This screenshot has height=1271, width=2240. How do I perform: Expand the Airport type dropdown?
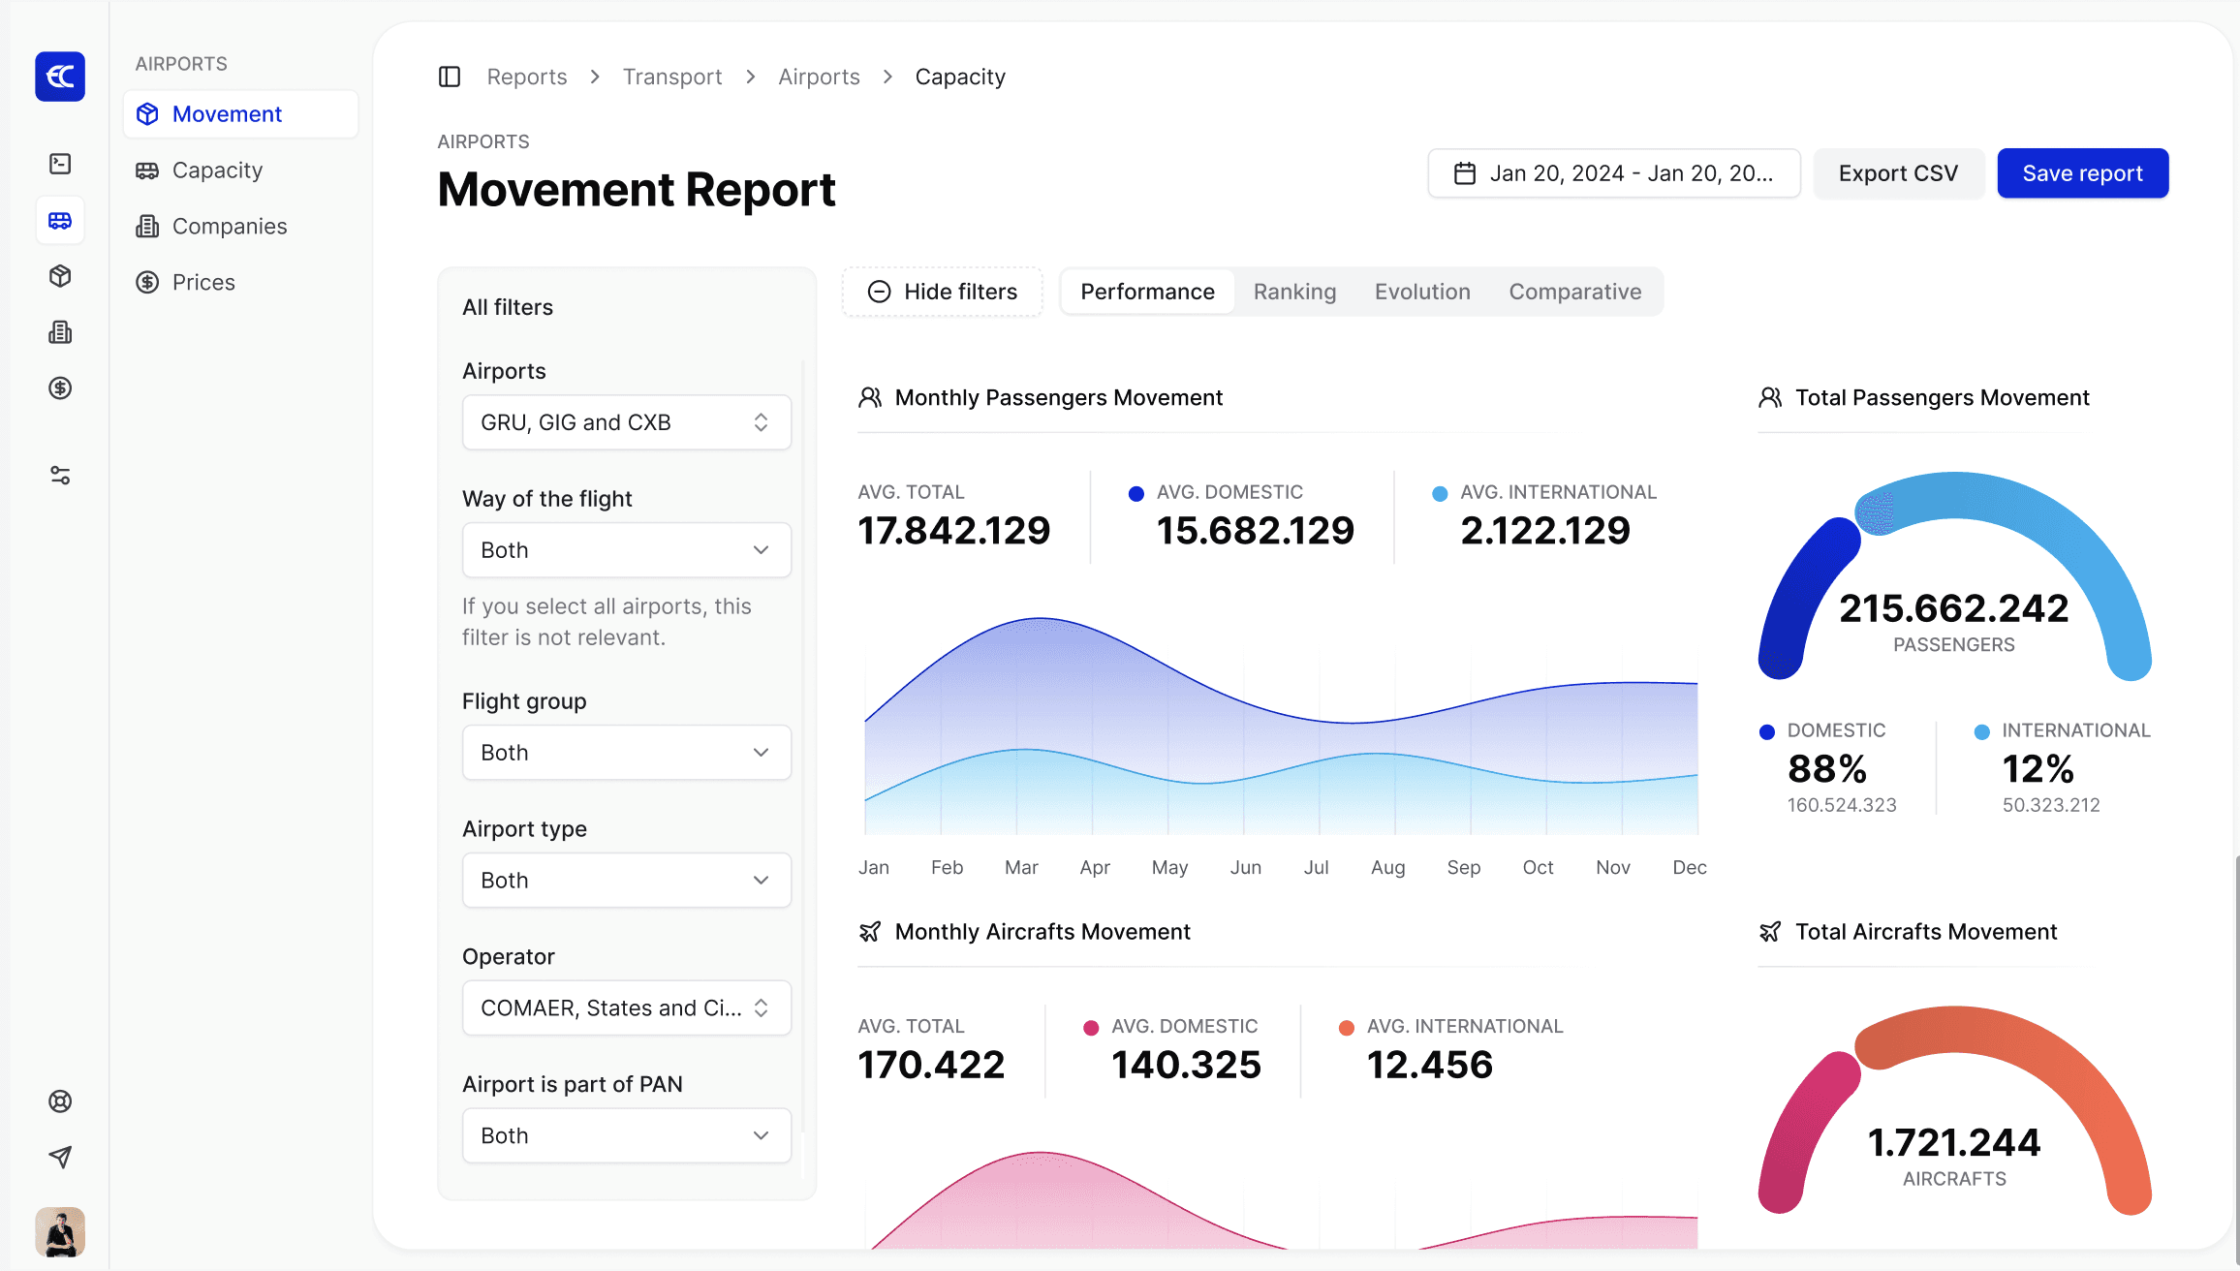[x=626, y=881]
